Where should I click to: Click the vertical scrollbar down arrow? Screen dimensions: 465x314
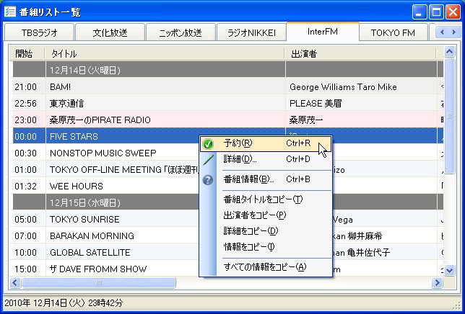point(449,272)
